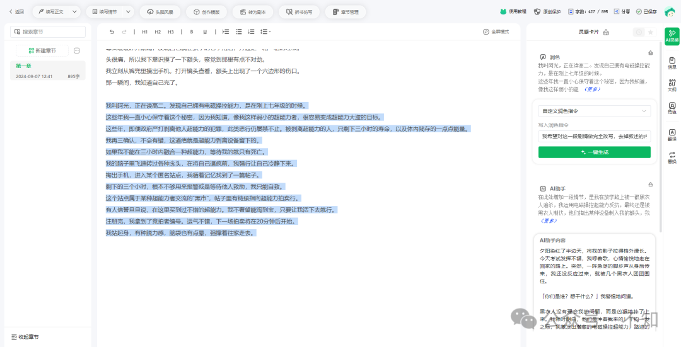This screenshot has height=347, width=681.
Task: Open the 头脑风暴 brainstorm tool
Action: pos(160,11)
